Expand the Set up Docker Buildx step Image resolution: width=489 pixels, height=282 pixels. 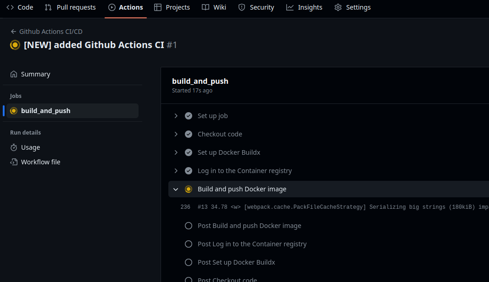[176, 152]
